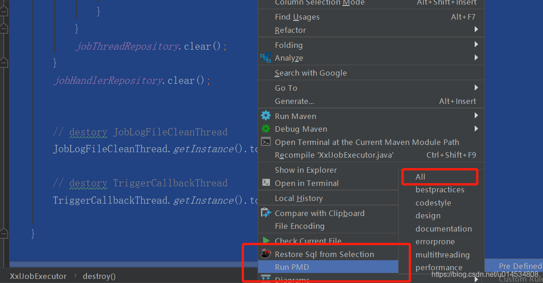Screen dimensions: 543x283
Task: Open Generate... from the menu
Action: [x=294, y=101]
